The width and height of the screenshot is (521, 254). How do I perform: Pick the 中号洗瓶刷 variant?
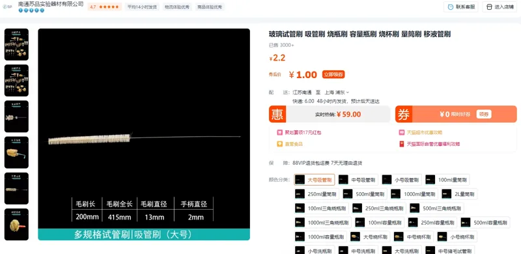tap(358, 250)
